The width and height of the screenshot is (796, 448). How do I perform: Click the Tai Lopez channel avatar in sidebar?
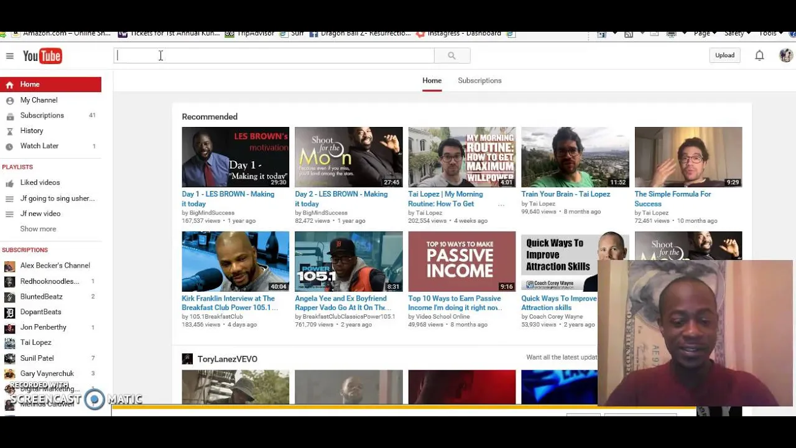tap(9, 343)
